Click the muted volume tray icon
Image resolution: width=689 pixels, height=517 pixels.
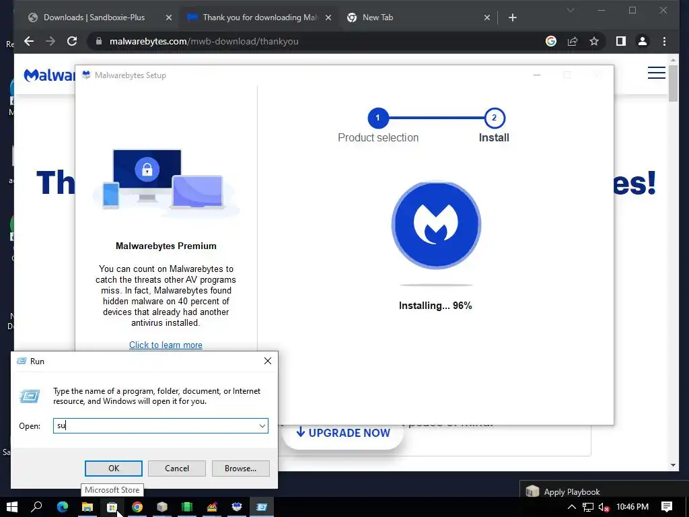coord(604,507)
